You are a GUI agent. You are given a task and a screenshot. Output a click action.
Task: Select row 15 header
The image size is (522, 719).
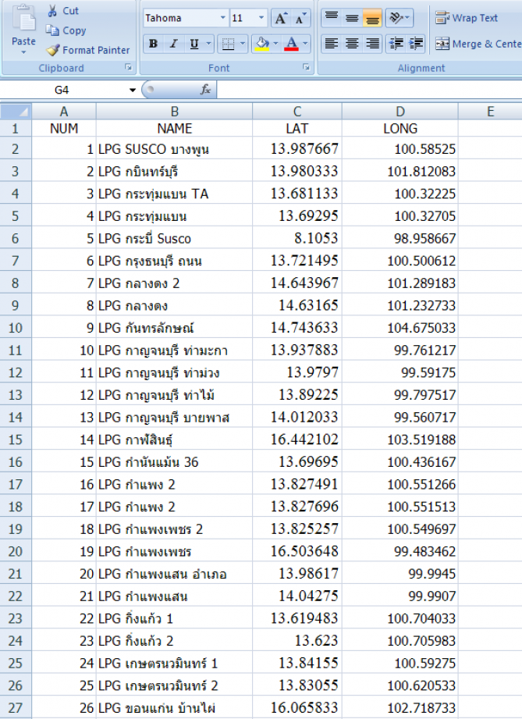16,440
